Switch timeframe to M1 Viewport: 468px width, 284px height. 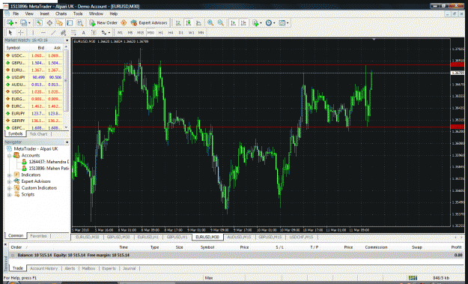tap(120, 33)
